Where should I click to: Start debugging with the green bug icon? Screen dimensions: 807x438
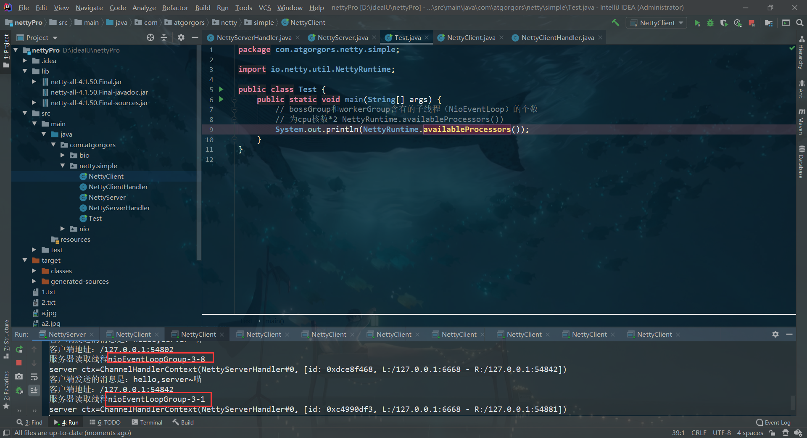pyautogui.click(x=710, y=23)
